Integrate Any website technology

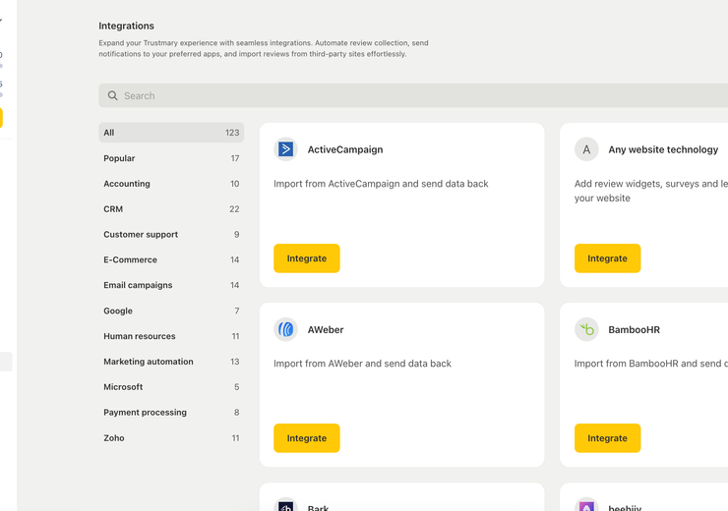[x=607, y=258]
